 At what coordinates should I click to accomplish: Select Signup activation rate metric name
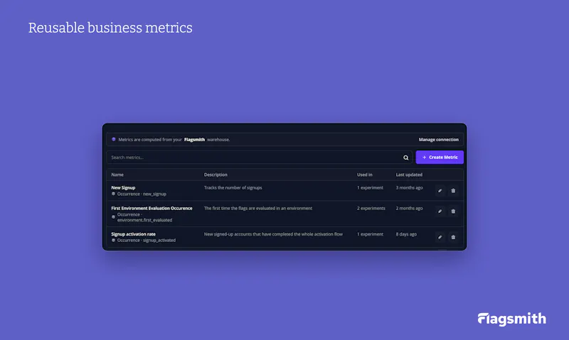pos(133,234)
